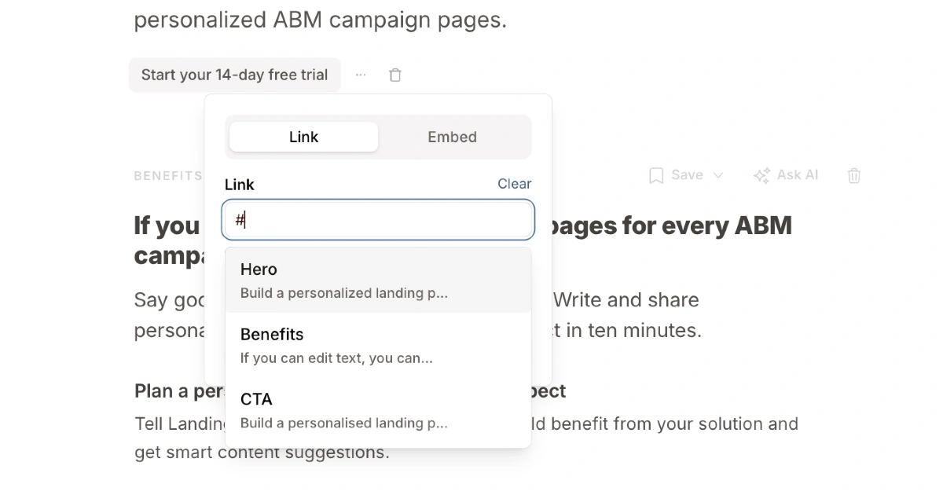Click the 'personalized ABM campaign pages' text
943x495 pixels.
320,20
